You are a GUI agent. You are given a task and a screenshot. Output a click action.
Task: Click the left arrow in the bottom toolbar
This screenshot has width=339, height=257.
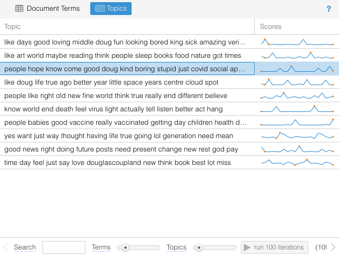click(x=6, y=247)
